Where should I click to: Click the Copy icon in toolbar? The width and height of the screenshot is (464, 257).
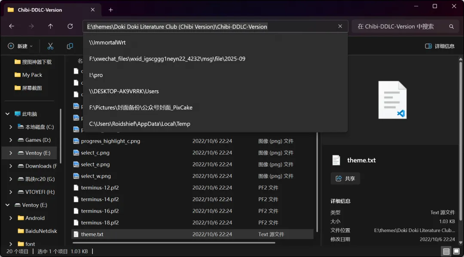[70, 46]
